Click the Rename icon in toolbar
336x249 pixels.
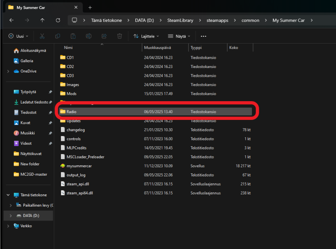[x=89, y=36]
